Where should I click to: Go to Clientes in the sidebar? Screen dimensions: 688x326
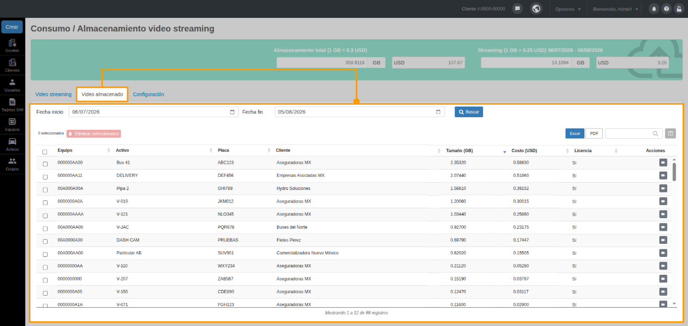tap(13, 65)
